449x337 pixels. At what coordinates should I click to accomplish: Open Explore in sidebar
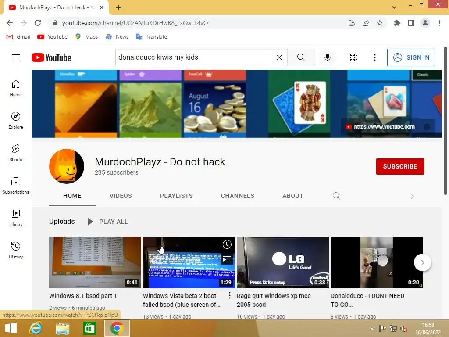(16, 121)
